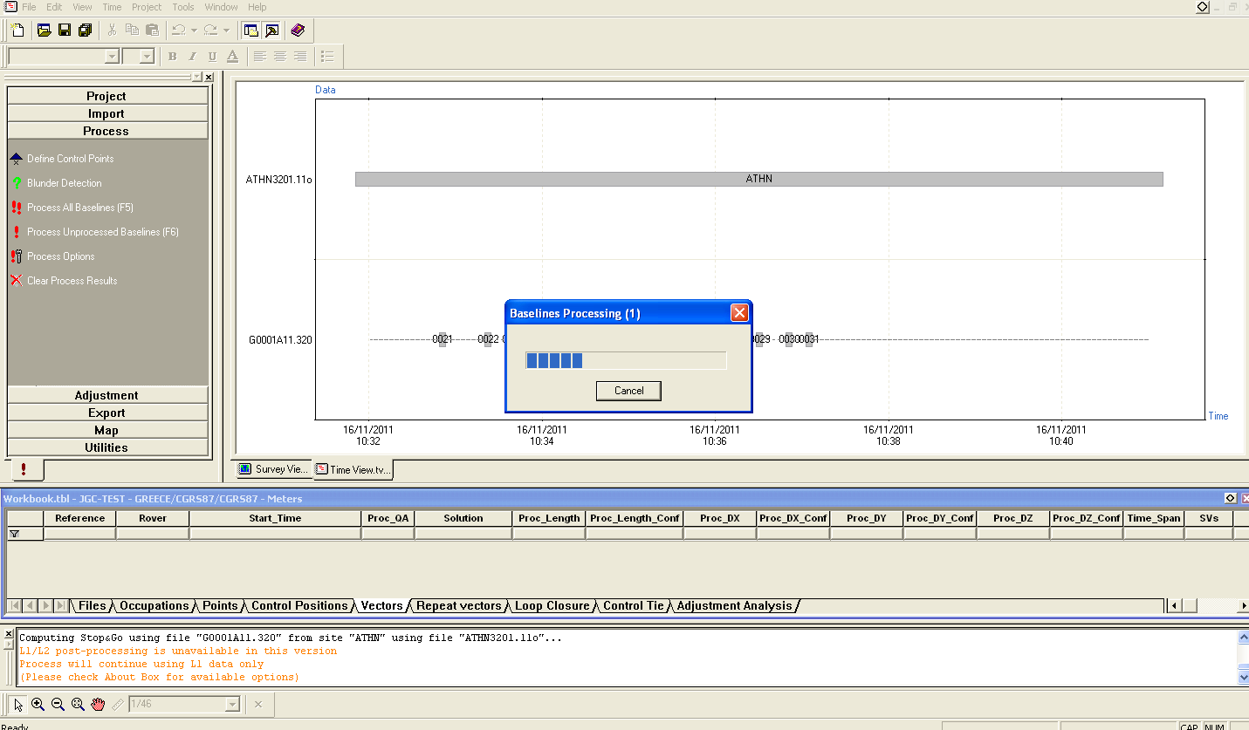Cancel the Baselines Processing dialog
The height and width of the screenshot is (730, 1249).
[x=628, y=391]
